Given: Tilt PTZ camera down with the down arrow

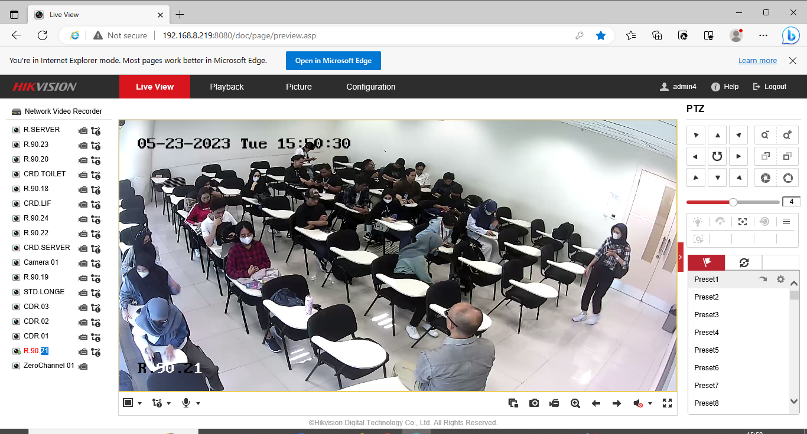Looking at the screenshot, I should pos(717,177).
